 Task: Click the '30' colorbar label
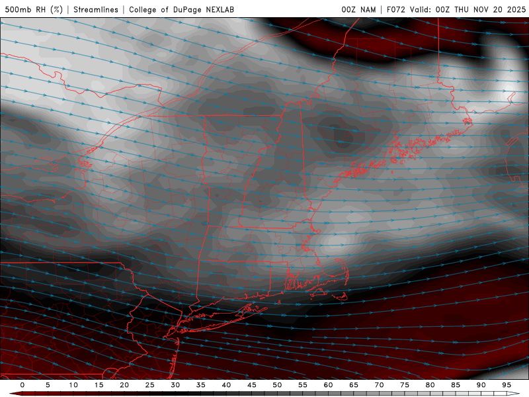tap(175, 385)
